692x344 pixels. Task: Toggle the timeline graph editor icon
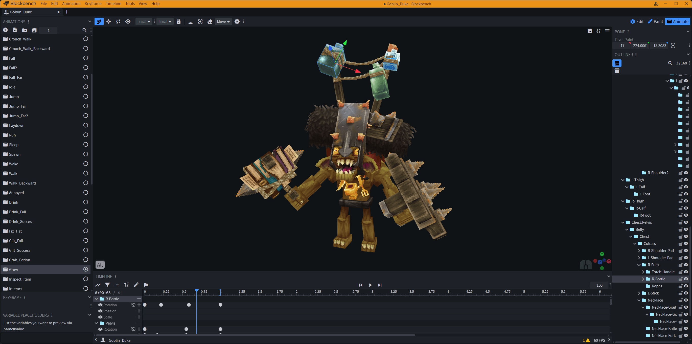click(98, 285)
